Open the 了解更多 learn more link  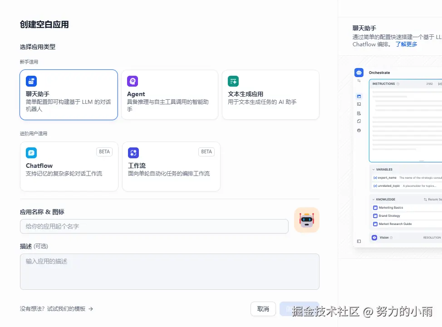click(406, 44)
